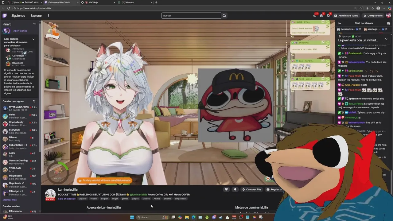The width and height of the screenshot is (393, 221).
Task: Open Abrir stories link
Action: [x=20, y=31]
